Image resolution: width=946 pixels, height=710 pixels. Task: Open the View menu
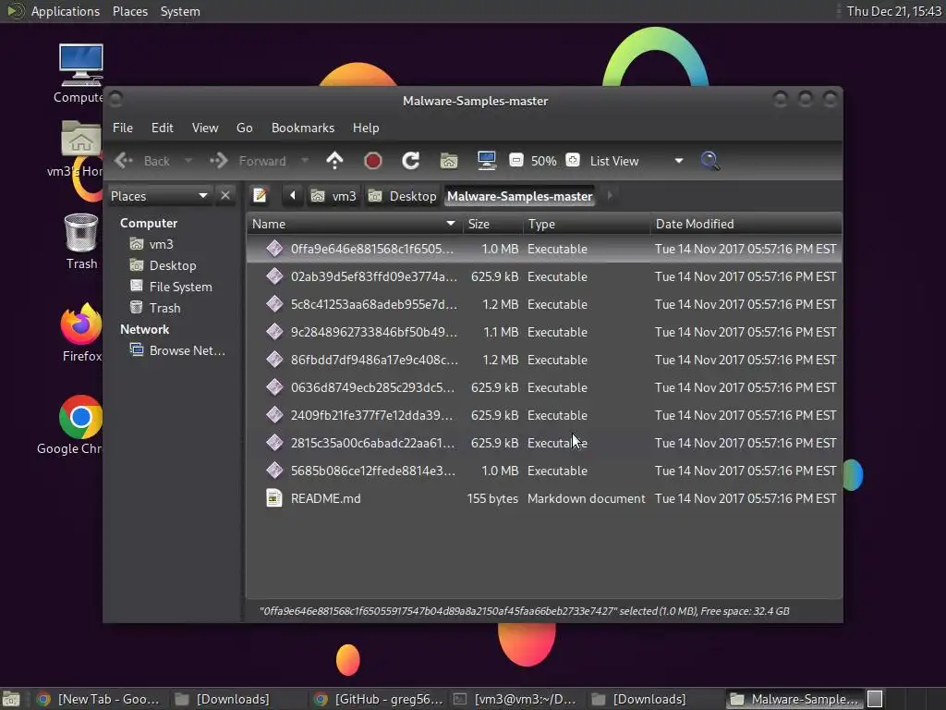coord(204,128)
